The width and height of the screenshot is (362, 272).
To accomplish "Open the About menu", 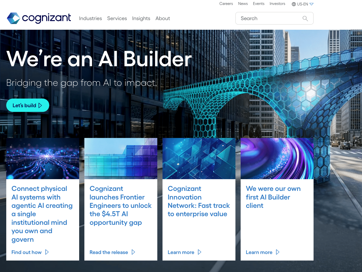I will point(163,19).
